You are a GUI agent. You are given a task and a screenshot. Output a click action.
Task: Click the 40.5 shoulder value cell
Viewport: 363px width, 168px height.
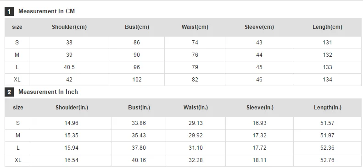pos(69,67)
